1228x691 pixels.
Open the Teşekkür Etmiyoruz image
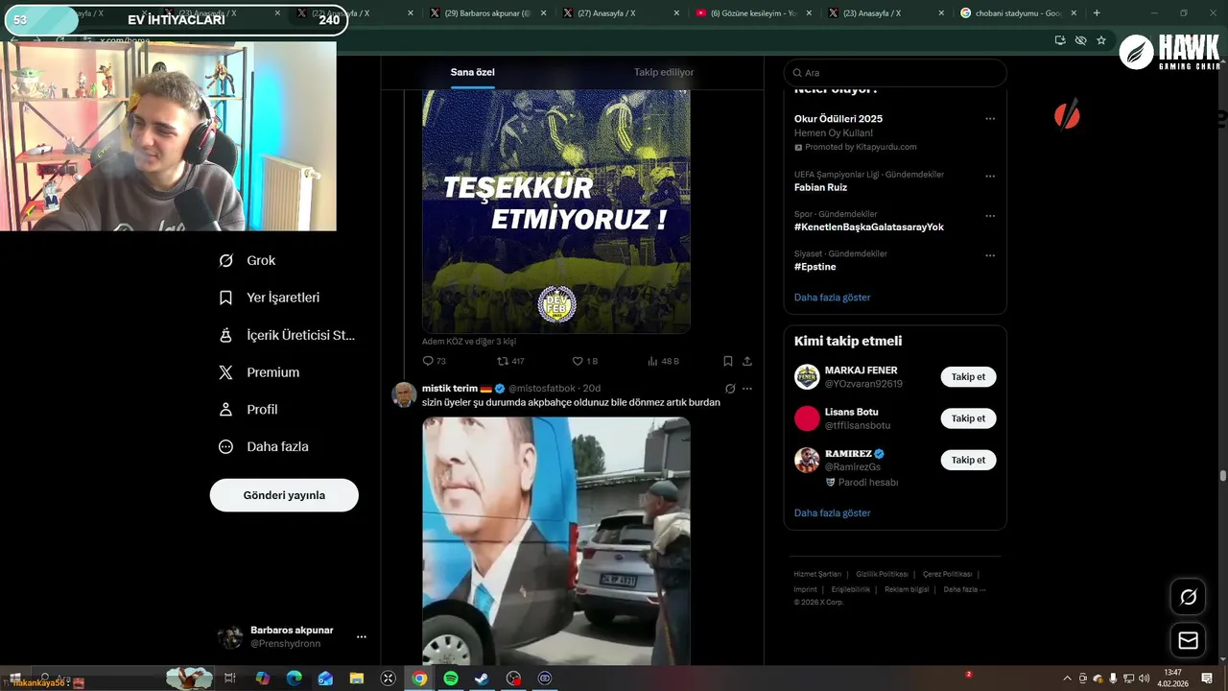pyautogui.click(x=556, y=211)
